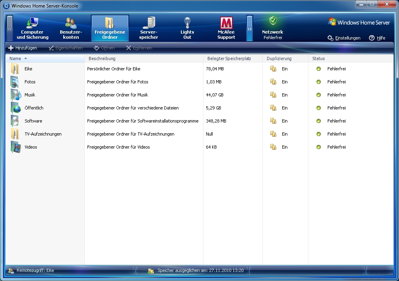Click the duplication icon for Videos
The width and height of the screenshot is (399, 281).
tap(273, 147)
